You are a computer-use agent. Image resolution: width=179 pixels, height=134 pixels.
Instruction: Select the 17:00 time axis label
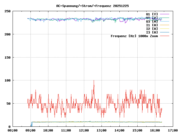pos(173,130)
